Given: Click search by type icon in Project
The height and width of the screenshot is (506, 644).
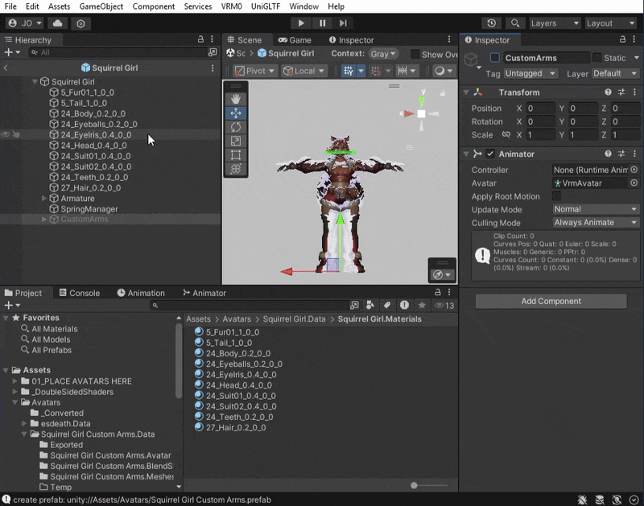Looking at the screenshot, I should (370, 305).
